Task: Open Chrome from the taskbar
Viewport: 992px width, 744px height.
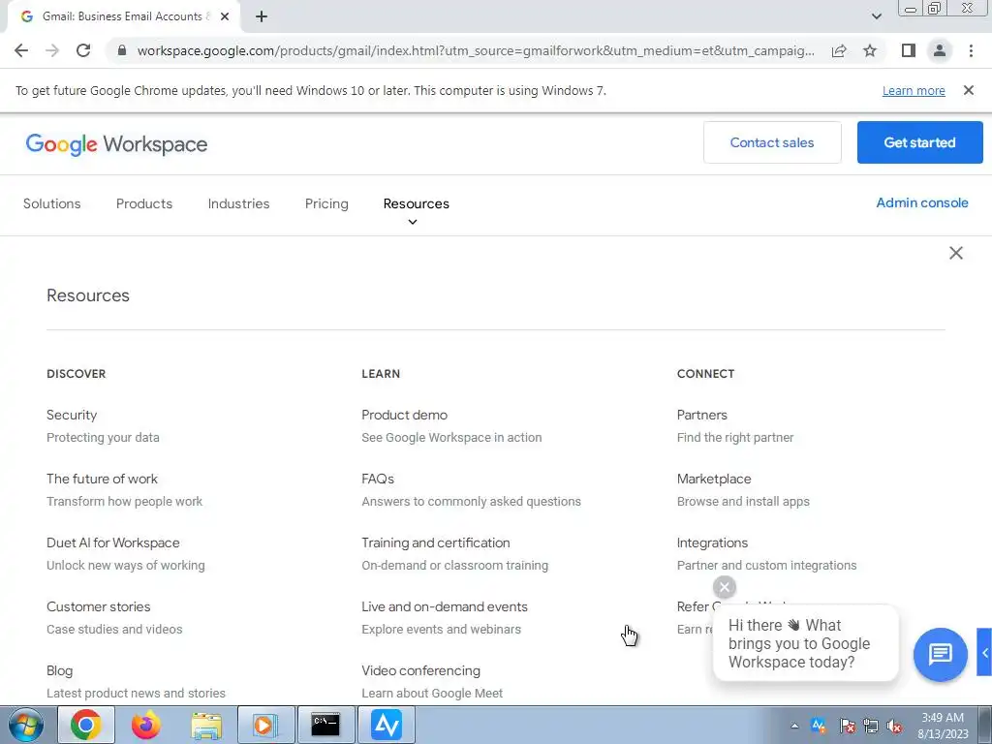Action: (x=86, y=725)
